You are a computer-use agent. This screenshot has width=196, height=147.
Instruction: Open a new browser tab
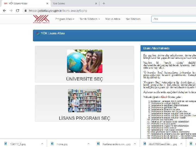(x=104, y=4)
